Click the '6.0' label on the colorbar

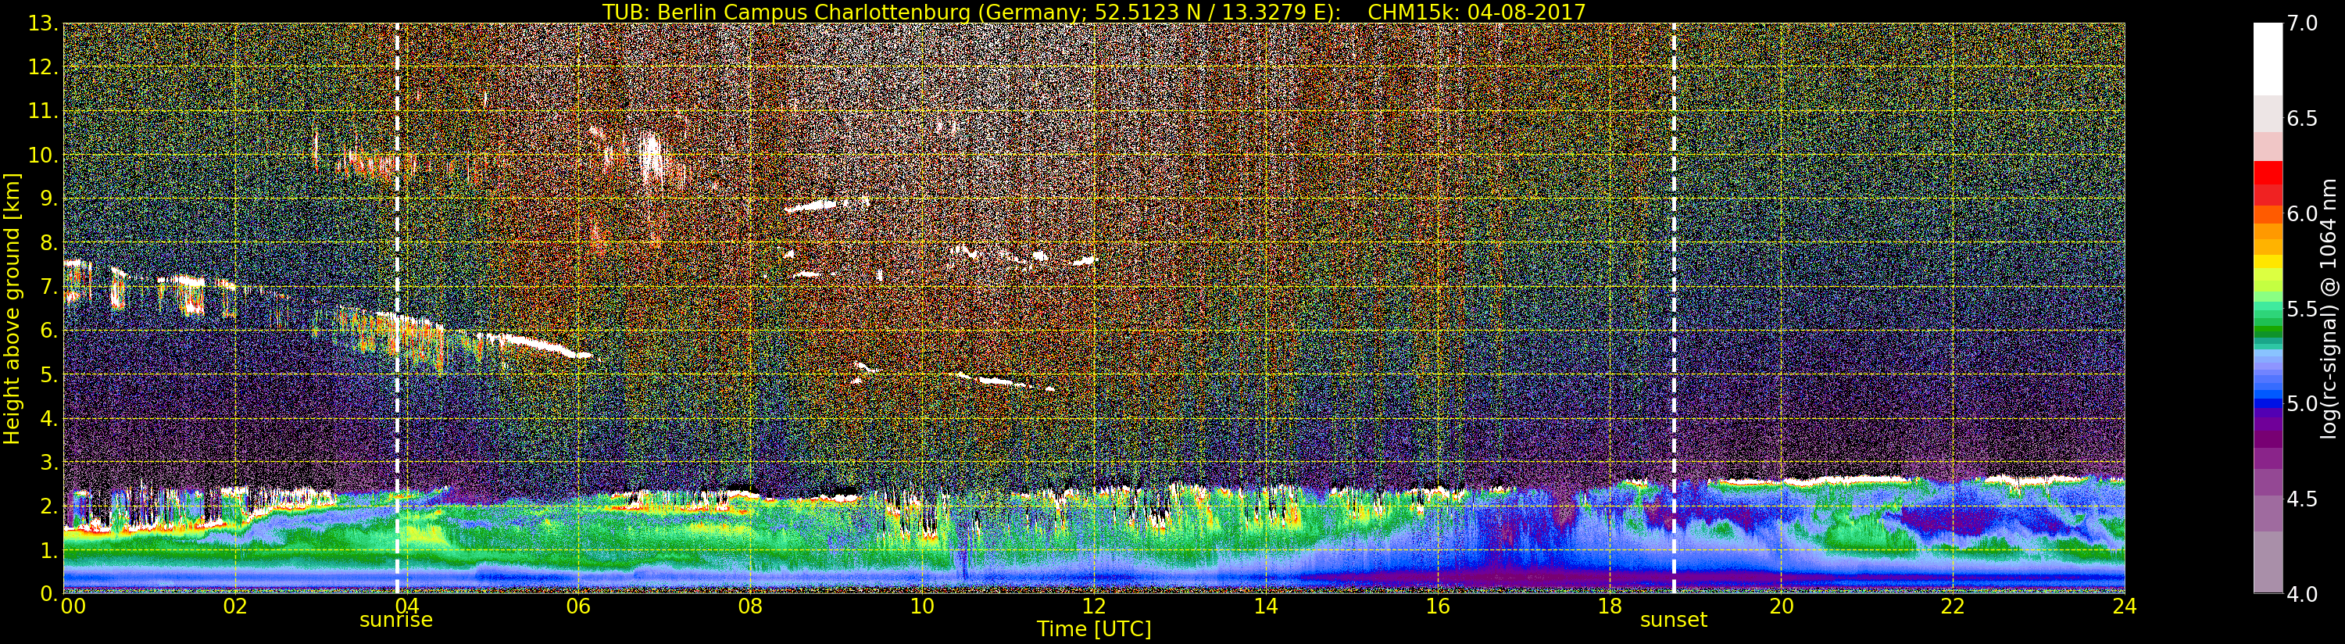(x=2302, y=214)
